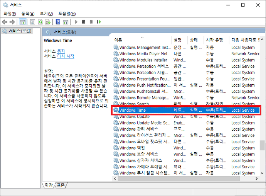Click the green Refresh toolbar icon
266x196 pixels.
pos(40,22)
